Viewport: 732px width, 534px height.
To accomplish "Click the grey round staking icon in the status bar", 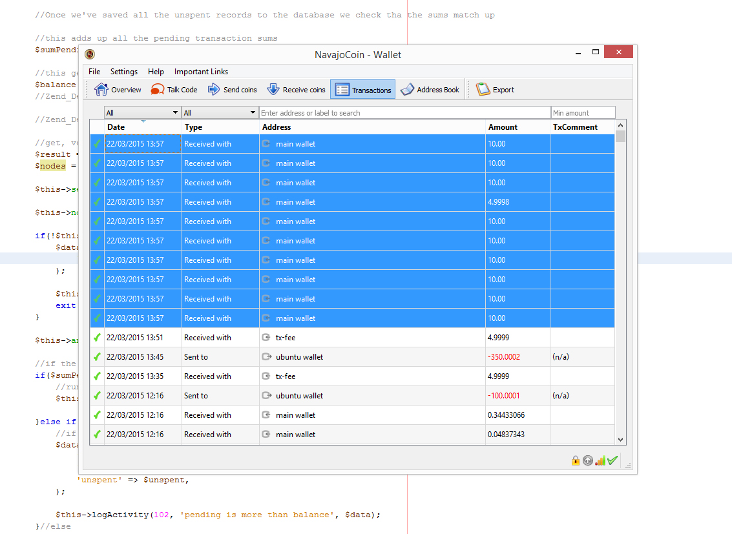I will point(588,461).
